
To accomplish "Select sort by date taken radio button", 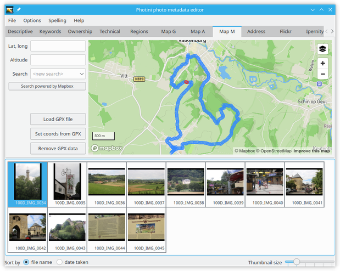I will tap(59, 262).
